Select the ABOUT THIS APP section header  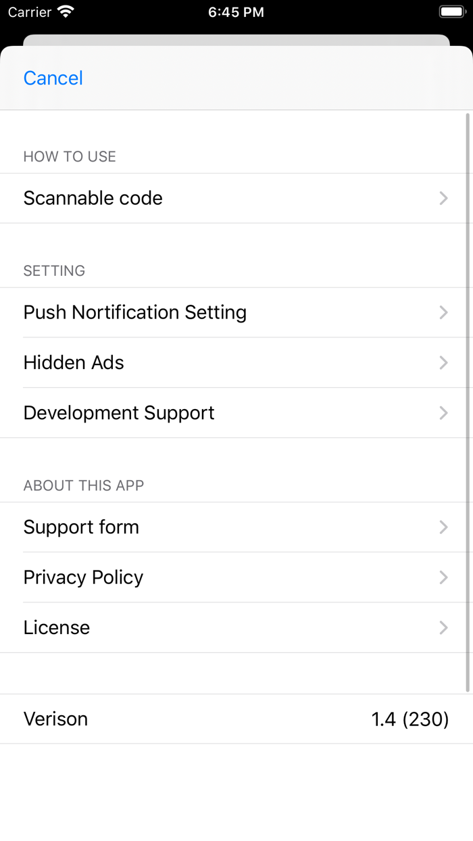coord(84,485)
